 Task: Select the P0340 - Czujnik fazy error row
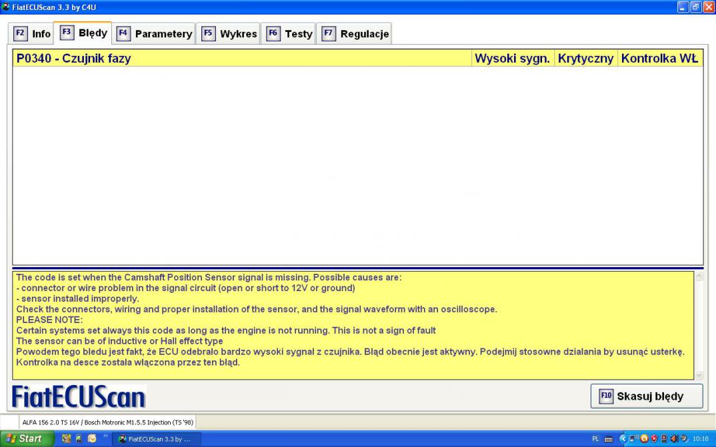click(x=357, y=58)
